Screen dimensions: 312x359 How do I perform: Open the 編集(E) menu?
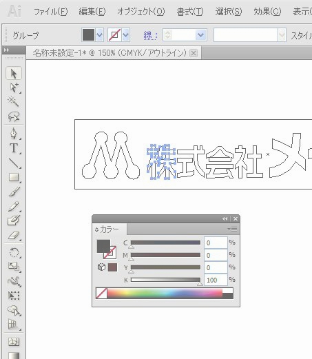[92, 12]
